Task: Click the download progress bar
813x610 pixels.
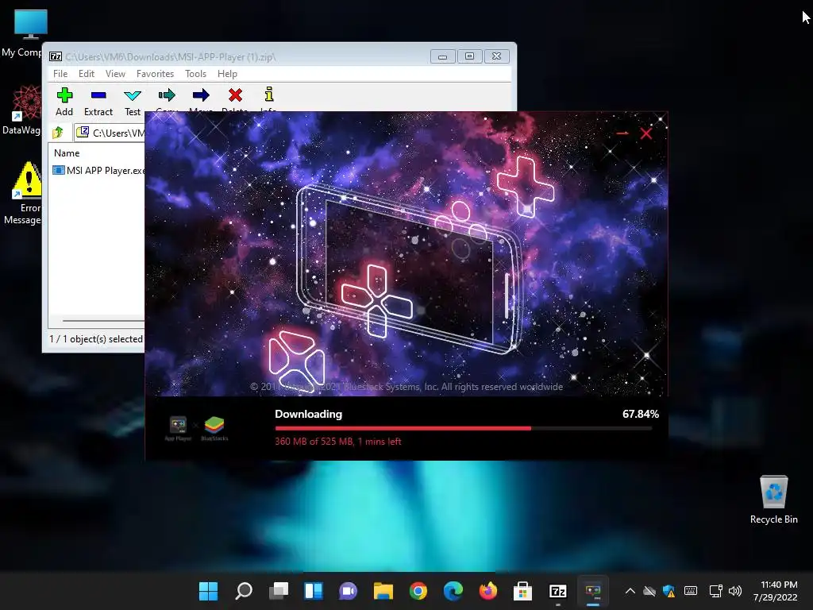Action: 464,428
